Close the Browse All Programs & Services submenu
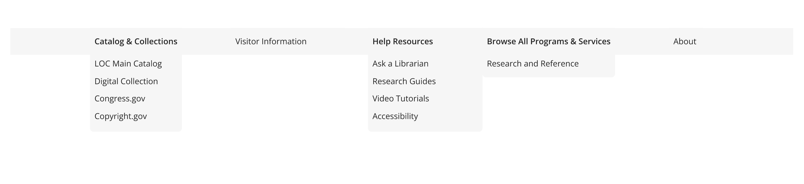The image size is (804, 184). [x=548, y=42]
